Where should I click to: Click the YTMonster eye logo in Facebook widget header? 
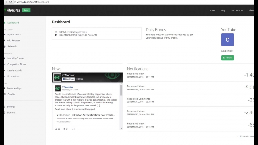point(57,77)
